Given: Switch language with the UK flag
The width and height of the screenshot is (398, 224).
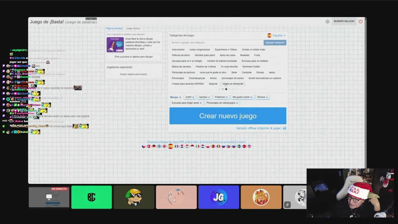Looking at the screenshot, I should 164,146.
